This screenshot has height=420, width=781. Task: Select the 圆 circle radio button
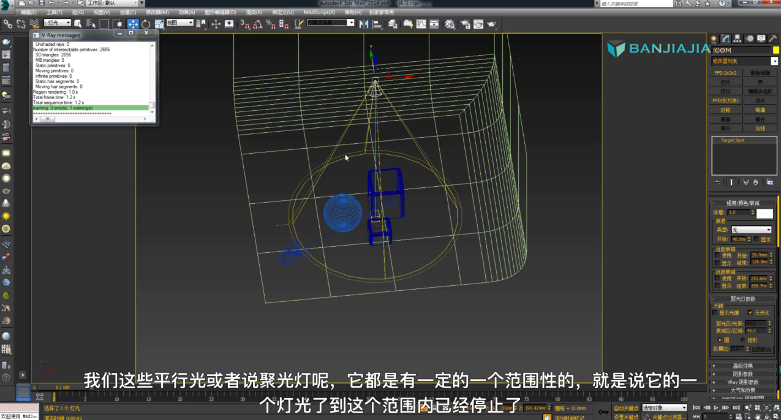click(x=720, y=340)
